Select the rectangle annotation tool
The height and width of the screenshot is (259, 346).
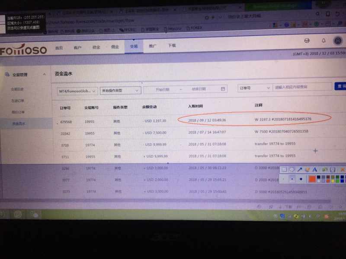[284, 170]
